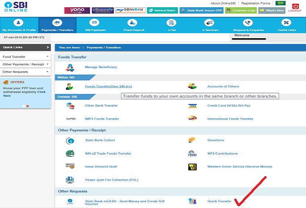The width and height of the screenshot is (306, 208).
Task: Switch language with the Hindi button
Action: (x=280, y=3)
